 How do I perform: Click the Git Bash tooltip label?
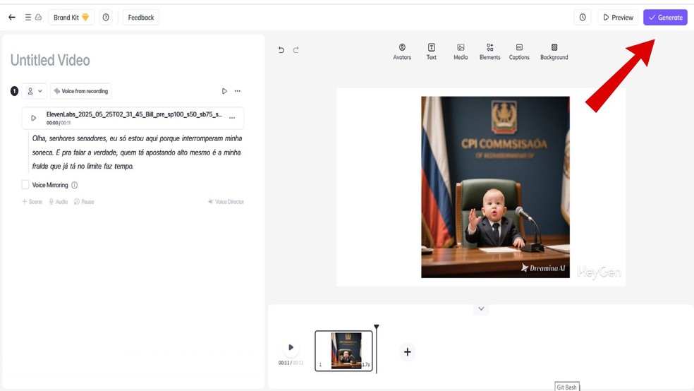coord(567,387)
